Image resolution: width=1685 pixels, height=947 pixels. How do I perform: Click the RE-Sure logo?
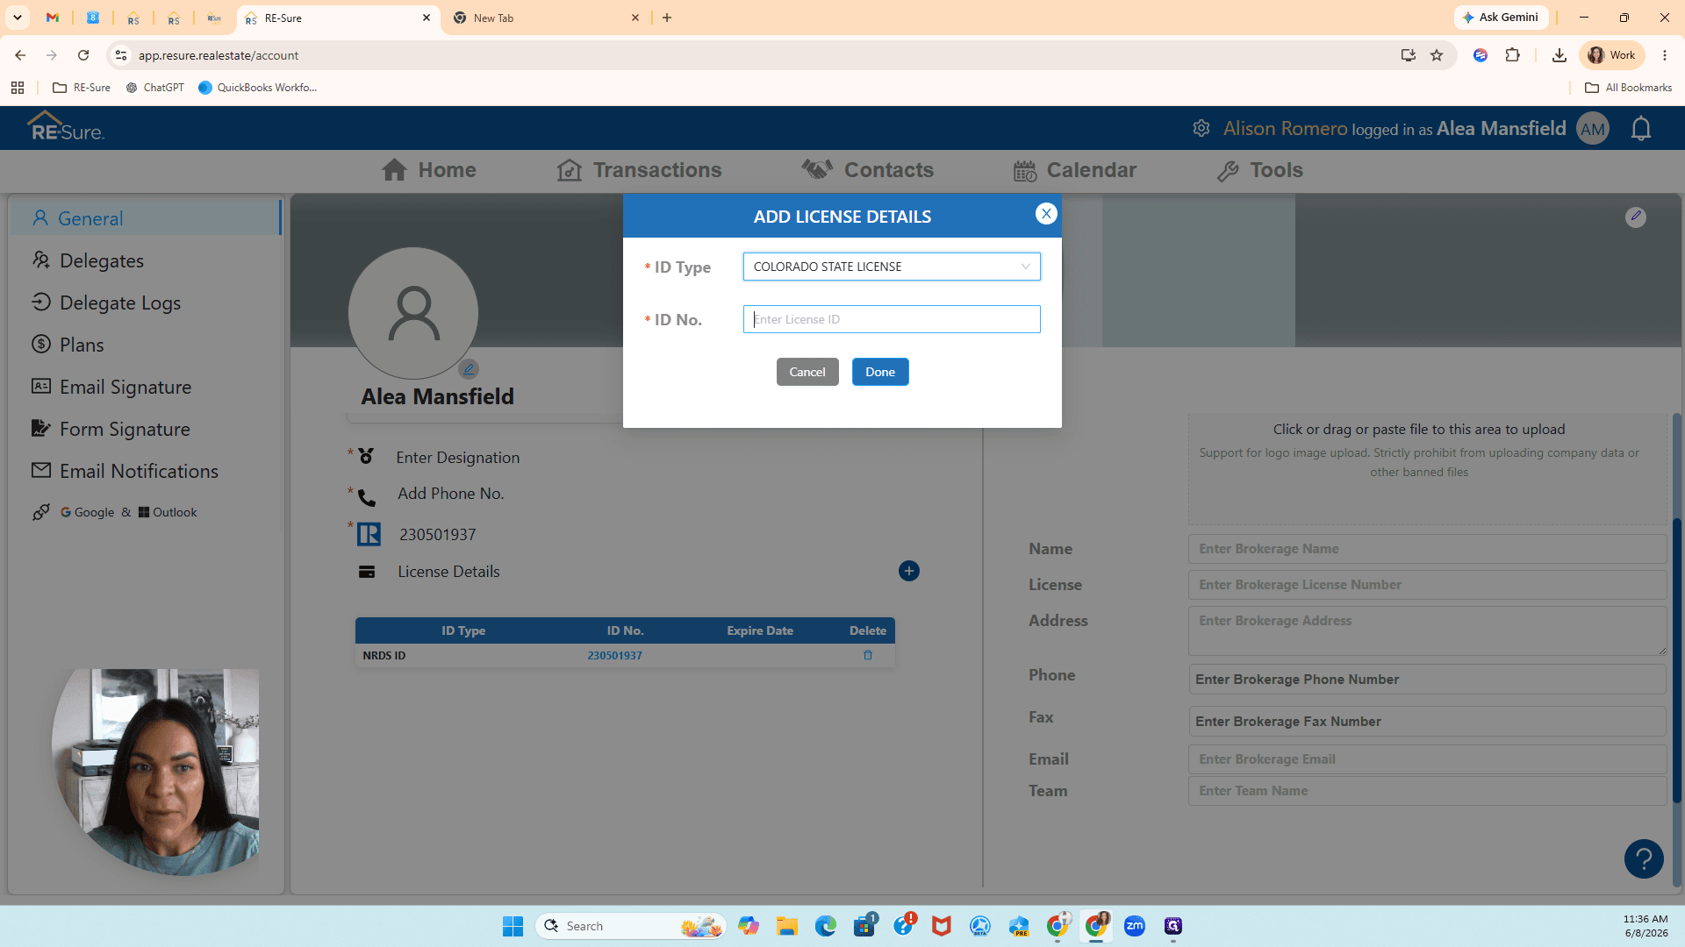[x=66, y=128]
